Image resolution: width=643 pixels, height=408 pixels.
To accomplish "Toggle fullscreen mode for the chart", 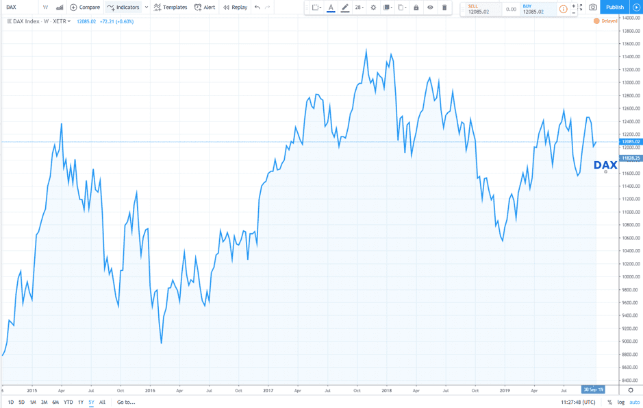I will (x=581, y=8).
